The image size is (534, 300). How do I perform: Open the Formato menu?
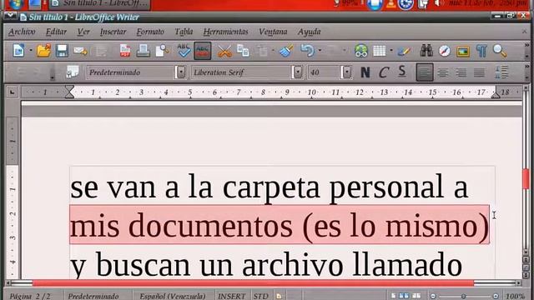click(150, 32)
